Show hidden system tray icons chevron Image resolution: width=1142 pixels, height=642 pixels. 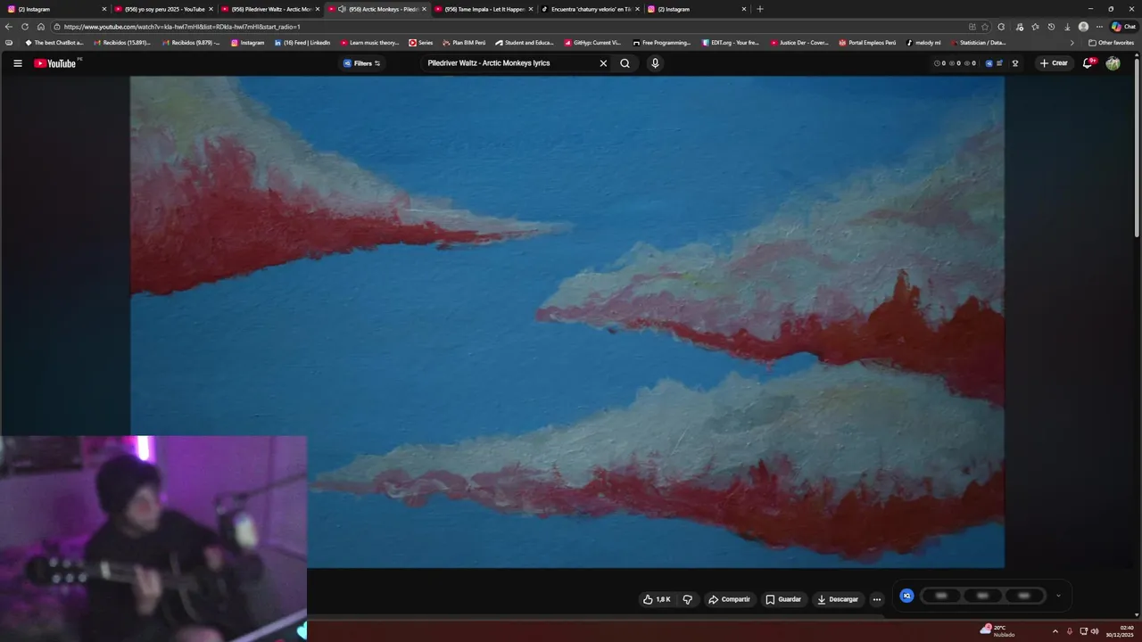[x=1055, y=631]
